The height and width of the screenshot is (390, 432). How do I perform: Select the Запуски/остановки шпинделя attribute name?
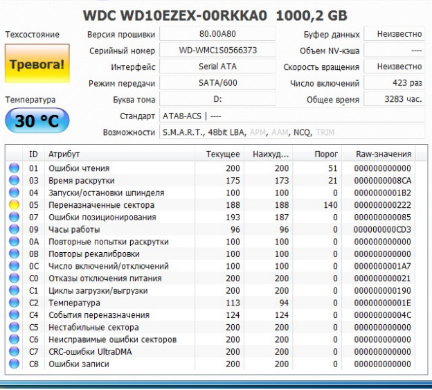tap(107, 193)
